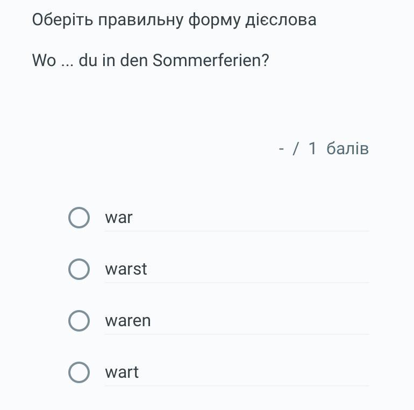Click the "war" answer label text

[x=119, y=218]
